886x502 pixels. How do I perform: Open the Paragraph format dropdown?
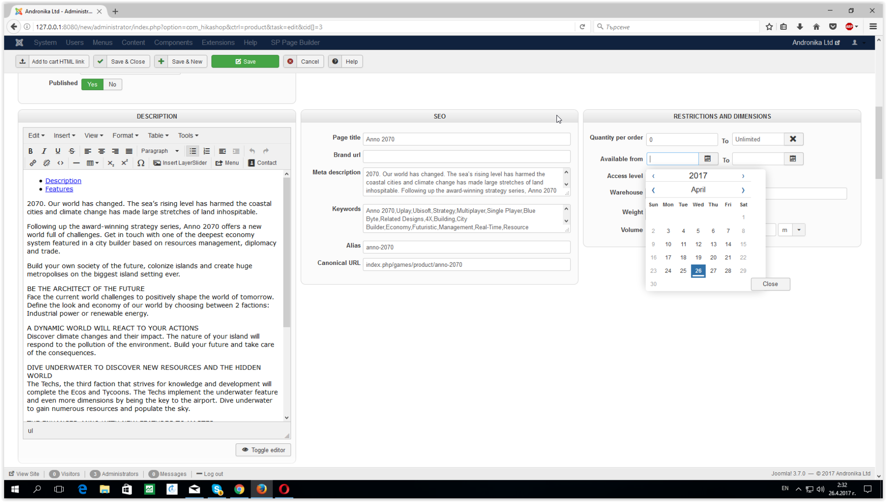(x=160, y=151)
